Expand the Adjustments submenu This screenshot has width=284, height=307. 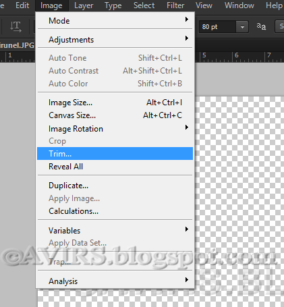(115, 40)
